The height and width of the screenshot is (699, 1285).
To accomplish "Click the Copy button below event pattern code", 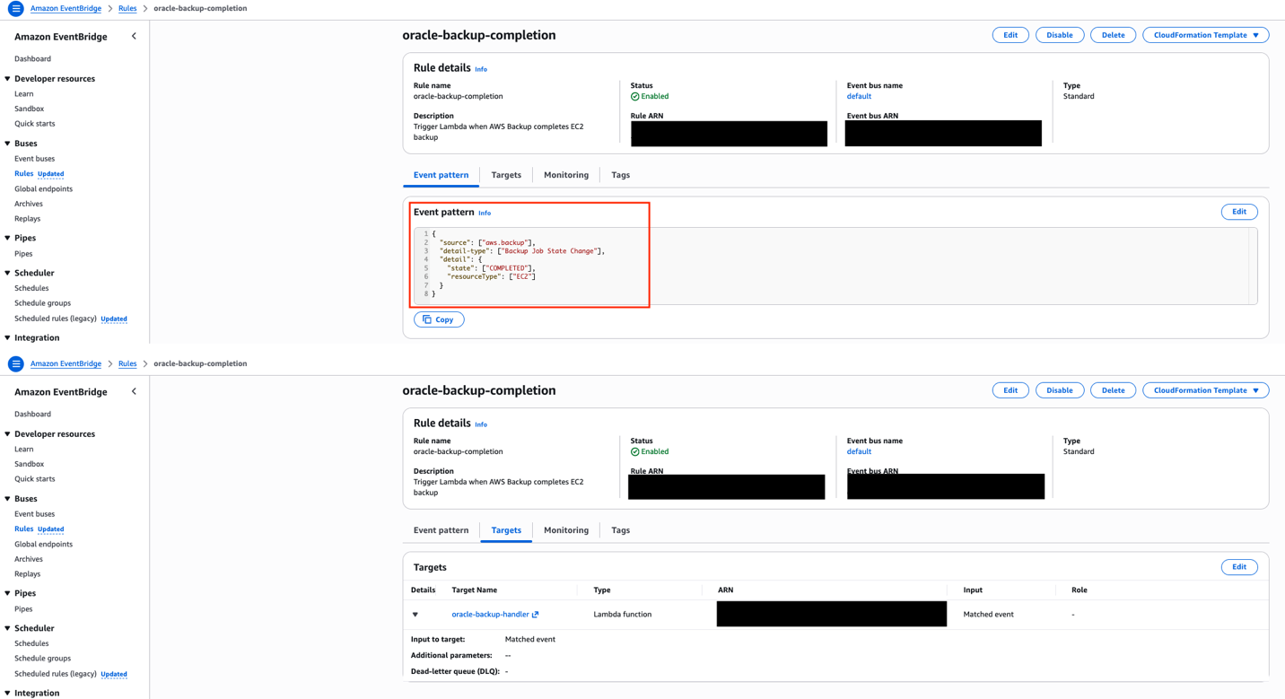I will 439,319.
